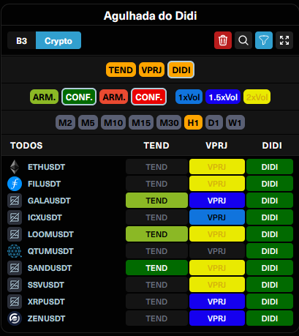Sort by the VPRJ column header
This screenshot has width=299, height=336.
(216, 146)
